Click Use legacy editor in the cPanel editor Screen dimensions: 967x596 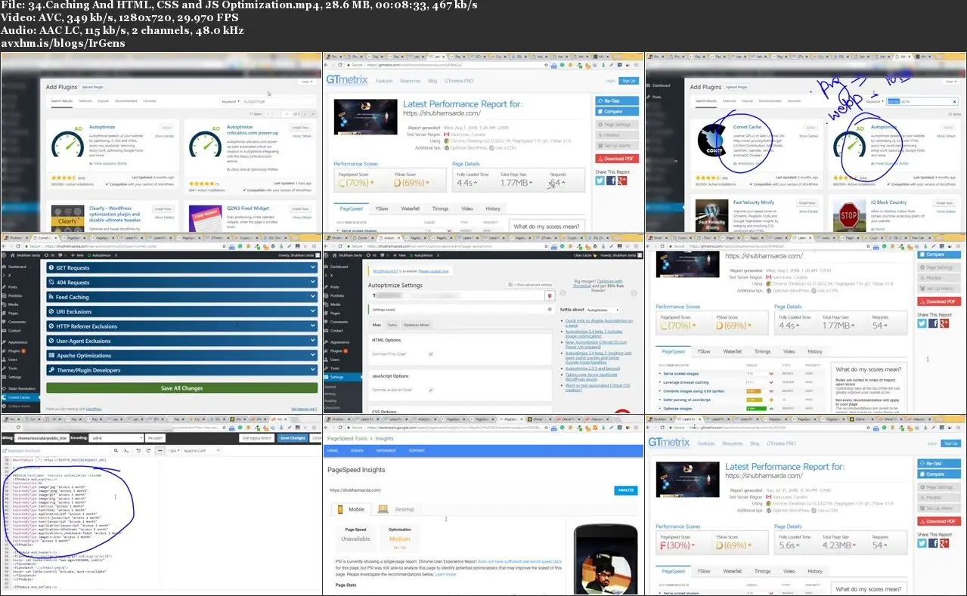coord(256,438)
